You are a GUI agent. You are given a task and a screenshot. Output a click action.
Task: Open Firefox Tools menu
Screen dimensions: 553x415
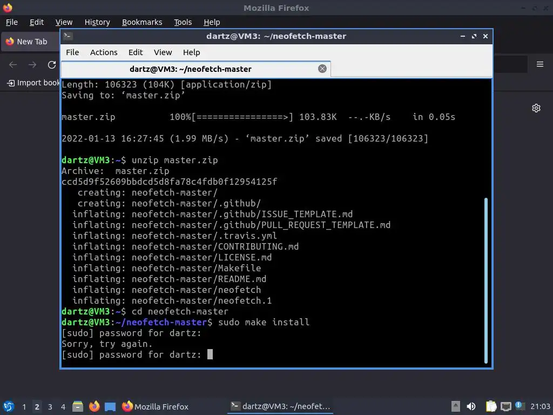(x=183, y=22)
